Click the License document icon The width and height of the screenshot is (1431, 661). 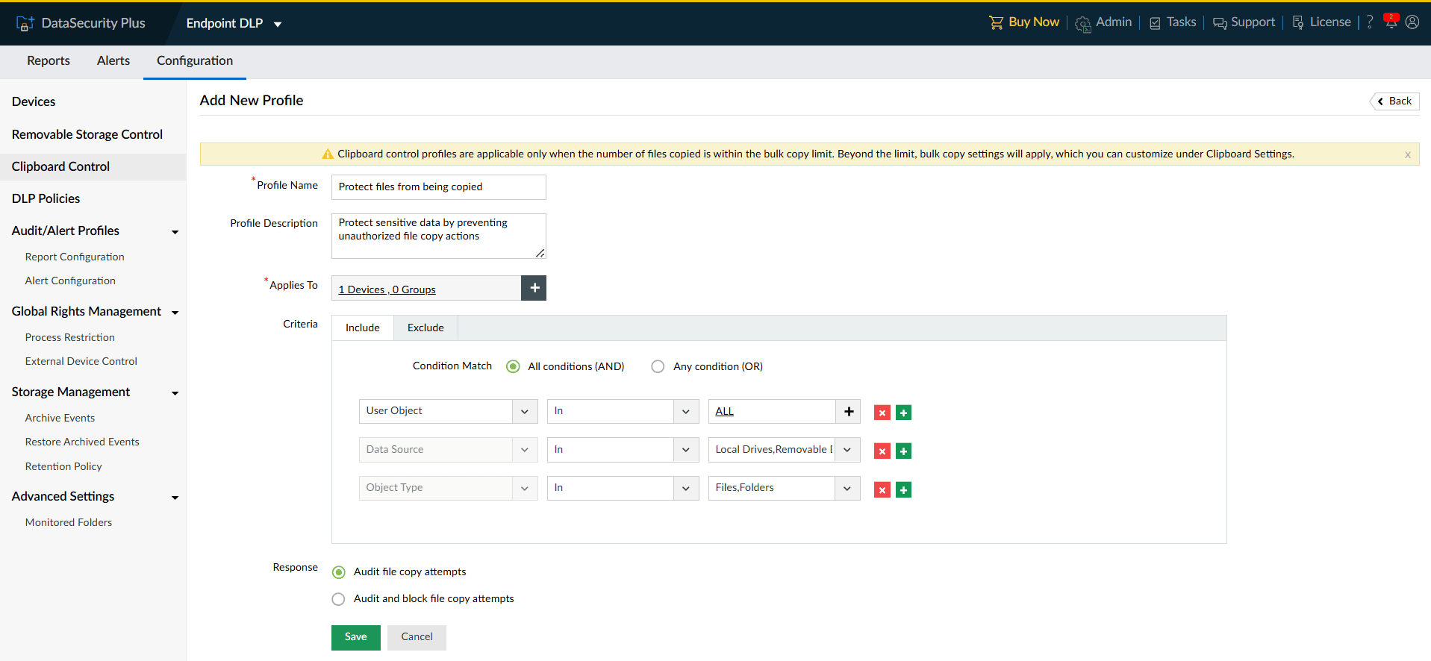tap(1298, 22)
